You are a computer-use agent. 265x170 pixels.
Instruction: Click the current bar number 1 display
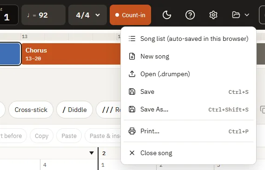7,17
